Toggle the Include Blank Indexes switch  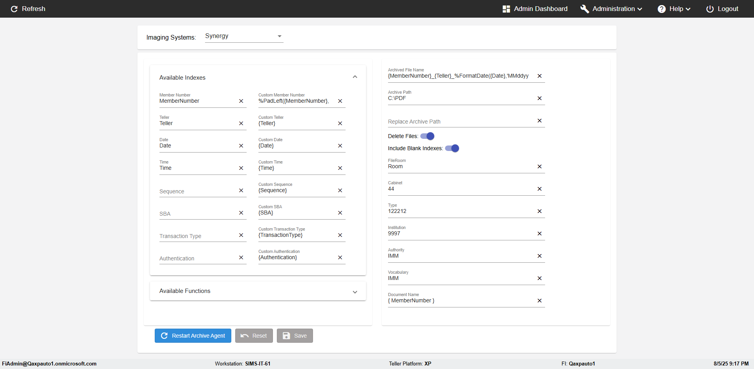(452, 148)
